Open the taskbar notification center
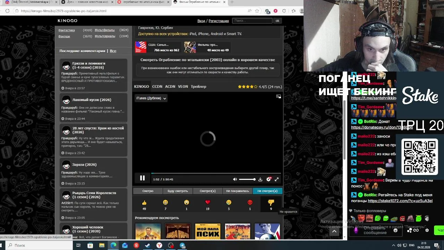This screenshot has width=444, height=250. click(x=437, y=245)
